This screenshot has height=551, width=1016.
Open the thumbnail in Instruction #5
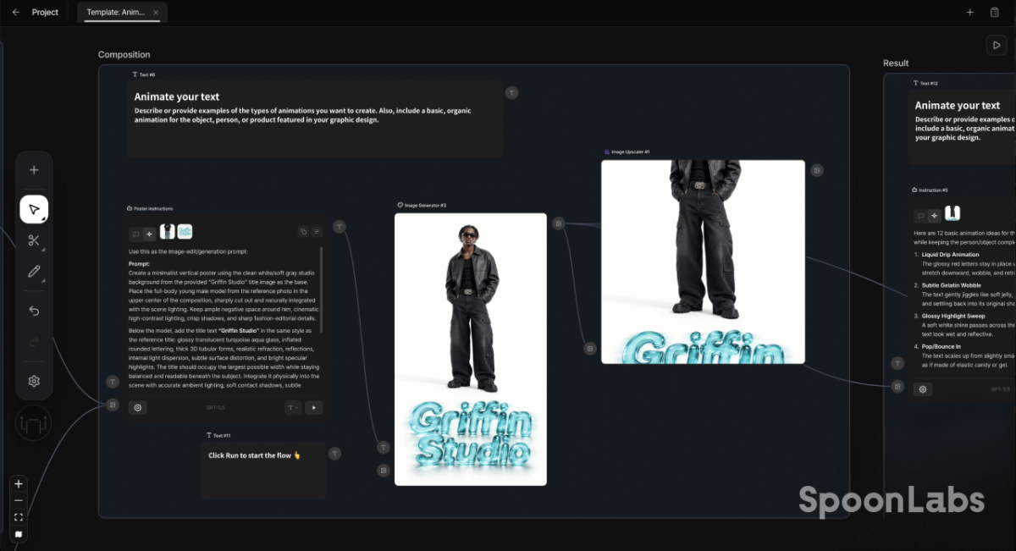point(952,213)
